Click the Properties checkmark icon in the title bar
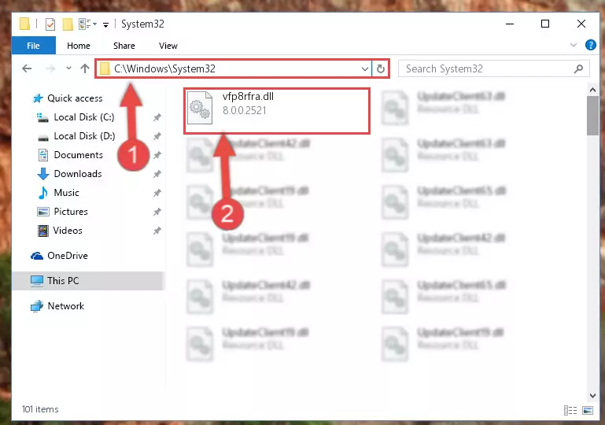605x425 pixels. (50, 24)
